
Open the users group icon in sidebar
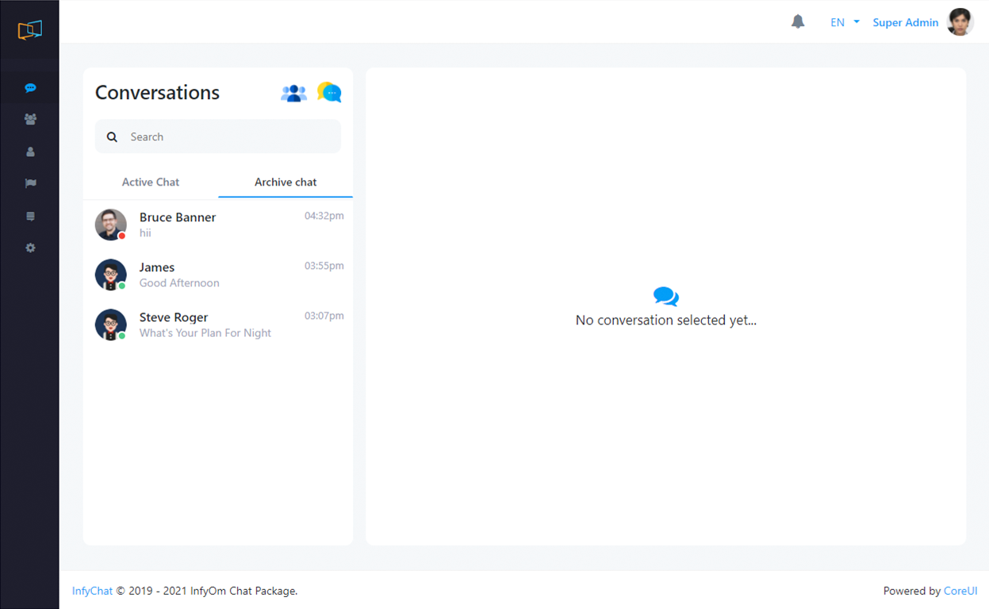point(30,120)
